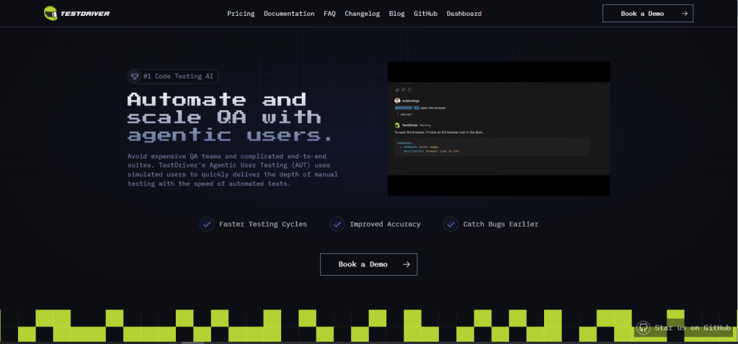Click the GitHub octocat icon
The height and width of the screenshot is (344, 738).
tap(643, 327)
